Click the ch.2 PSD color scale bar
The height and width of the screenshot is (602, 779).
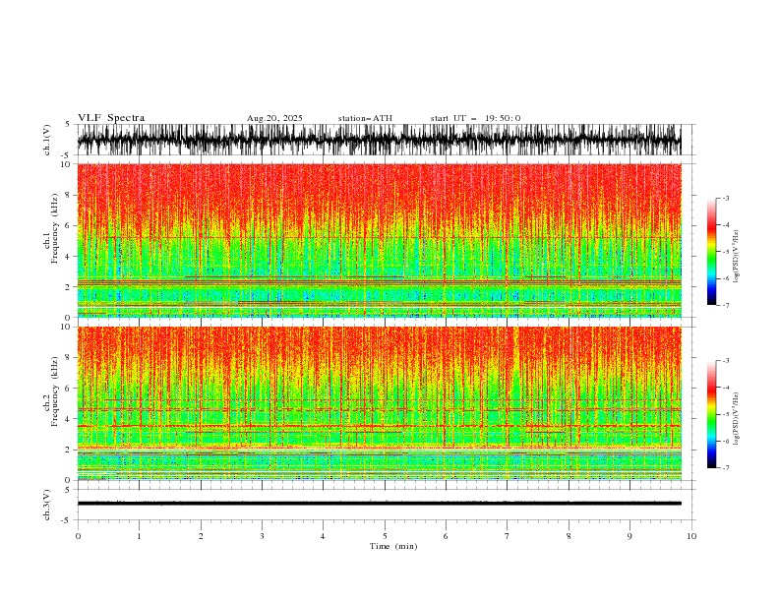(711, 414)
